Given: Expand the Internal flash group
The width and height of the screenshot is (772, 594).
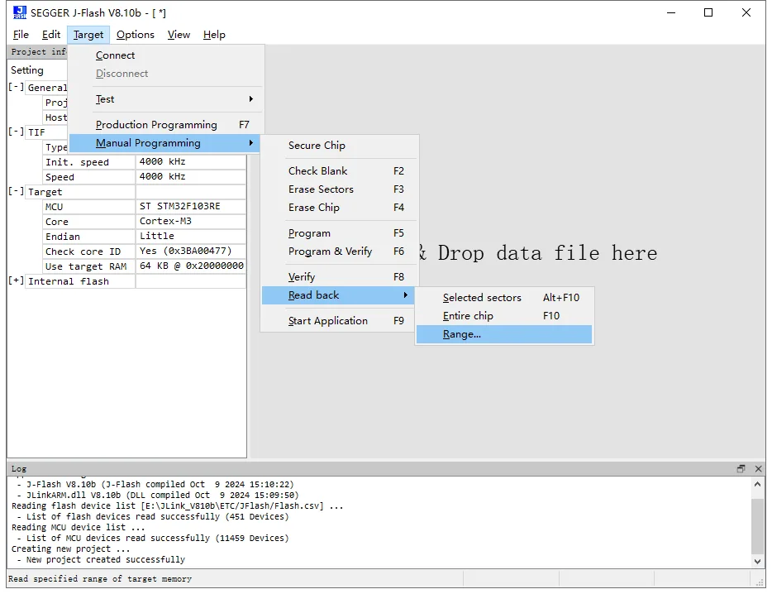Looking at the screenshot, I should click(16, 281).
